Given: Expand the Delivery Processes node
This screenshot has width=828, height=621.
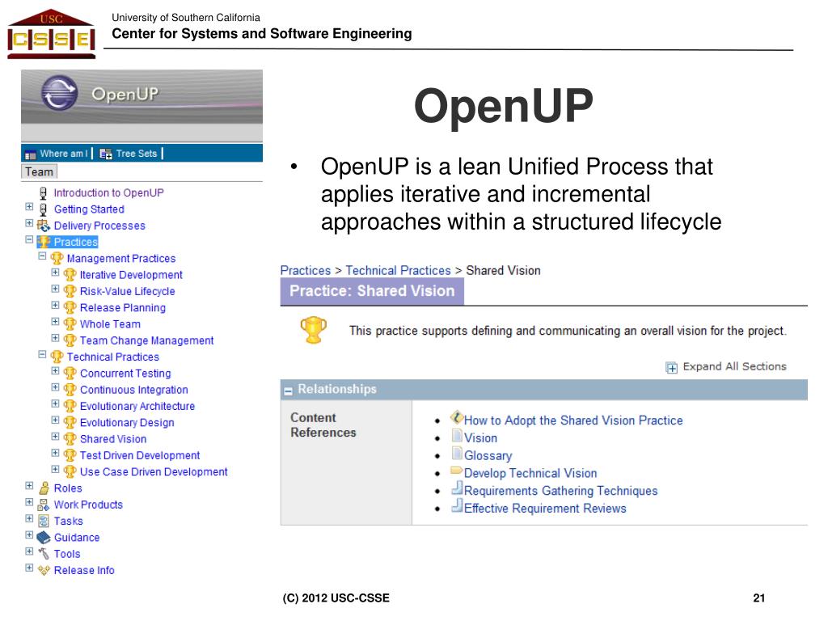Looking at the screenshot, I should pos(29,223).
